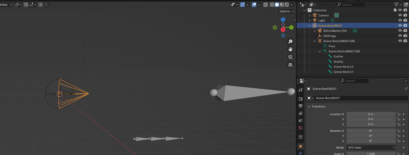Open the outliner editor type menu
The height and width of the screenshot is (155, 409).
303,5
